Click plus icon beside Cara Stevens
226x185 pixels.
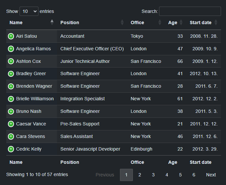pyautogui.click(x=11, y=136)
